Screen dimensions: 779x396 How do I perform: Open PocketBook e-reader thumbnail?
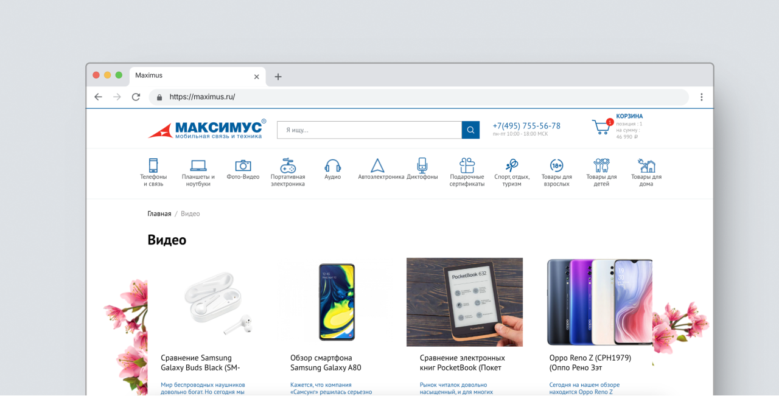(x=464, y=302)
